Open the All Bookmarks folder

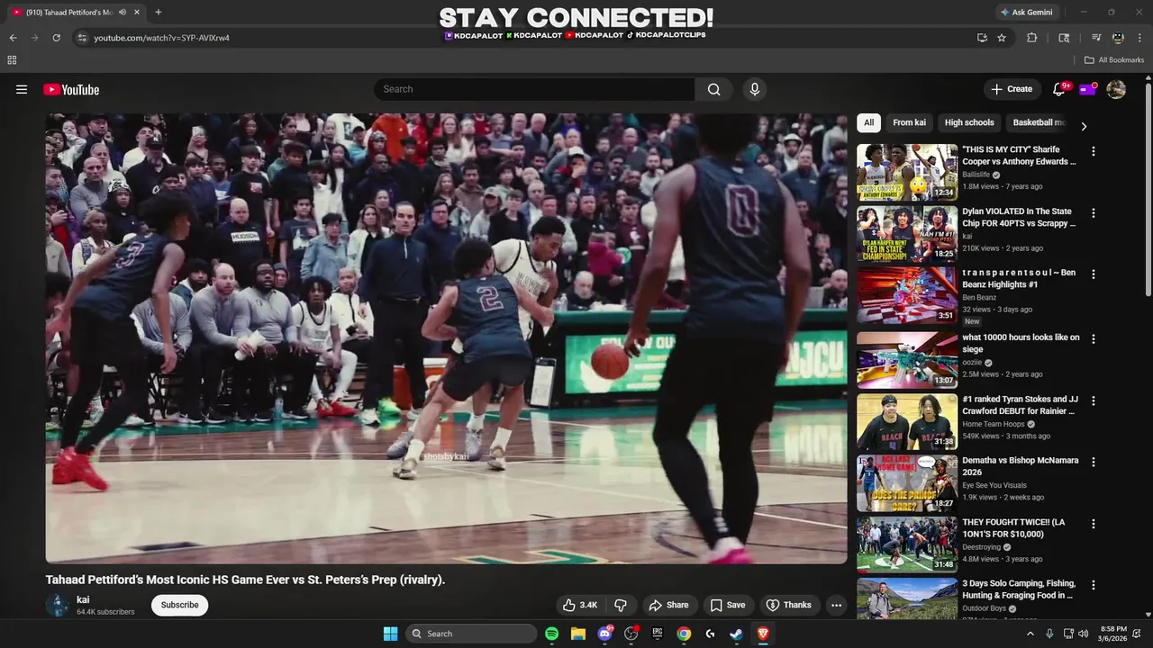coord(1114,60)
